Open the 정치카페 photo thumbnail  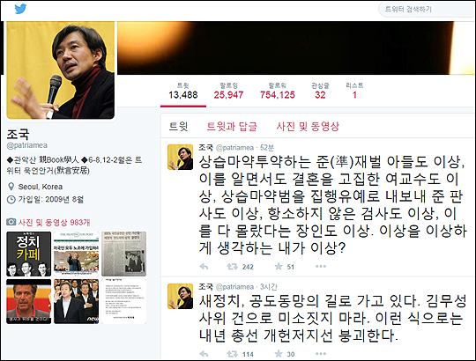29,254
